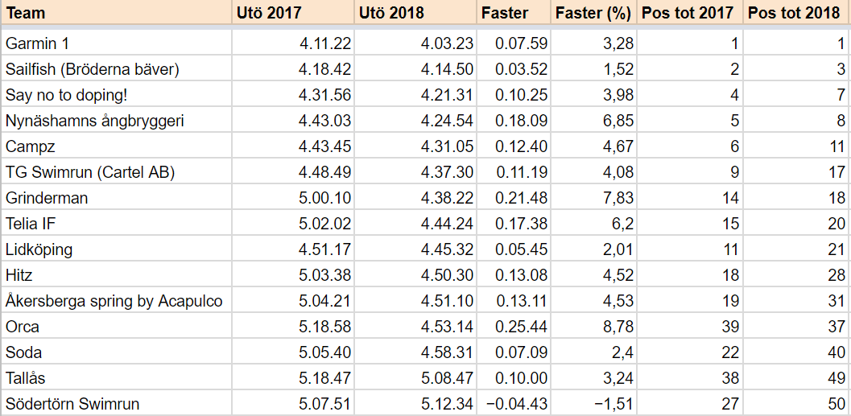Select the Utö 2017 column header
The image size is (851, 416).
tap(293, 13)
